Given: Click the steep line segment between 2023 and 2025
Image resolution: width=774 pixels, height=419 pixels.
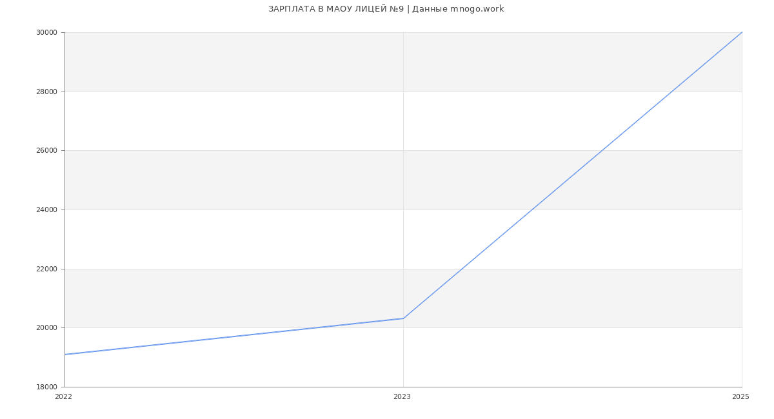Looking at the screenshot, I should coord(572,175).
